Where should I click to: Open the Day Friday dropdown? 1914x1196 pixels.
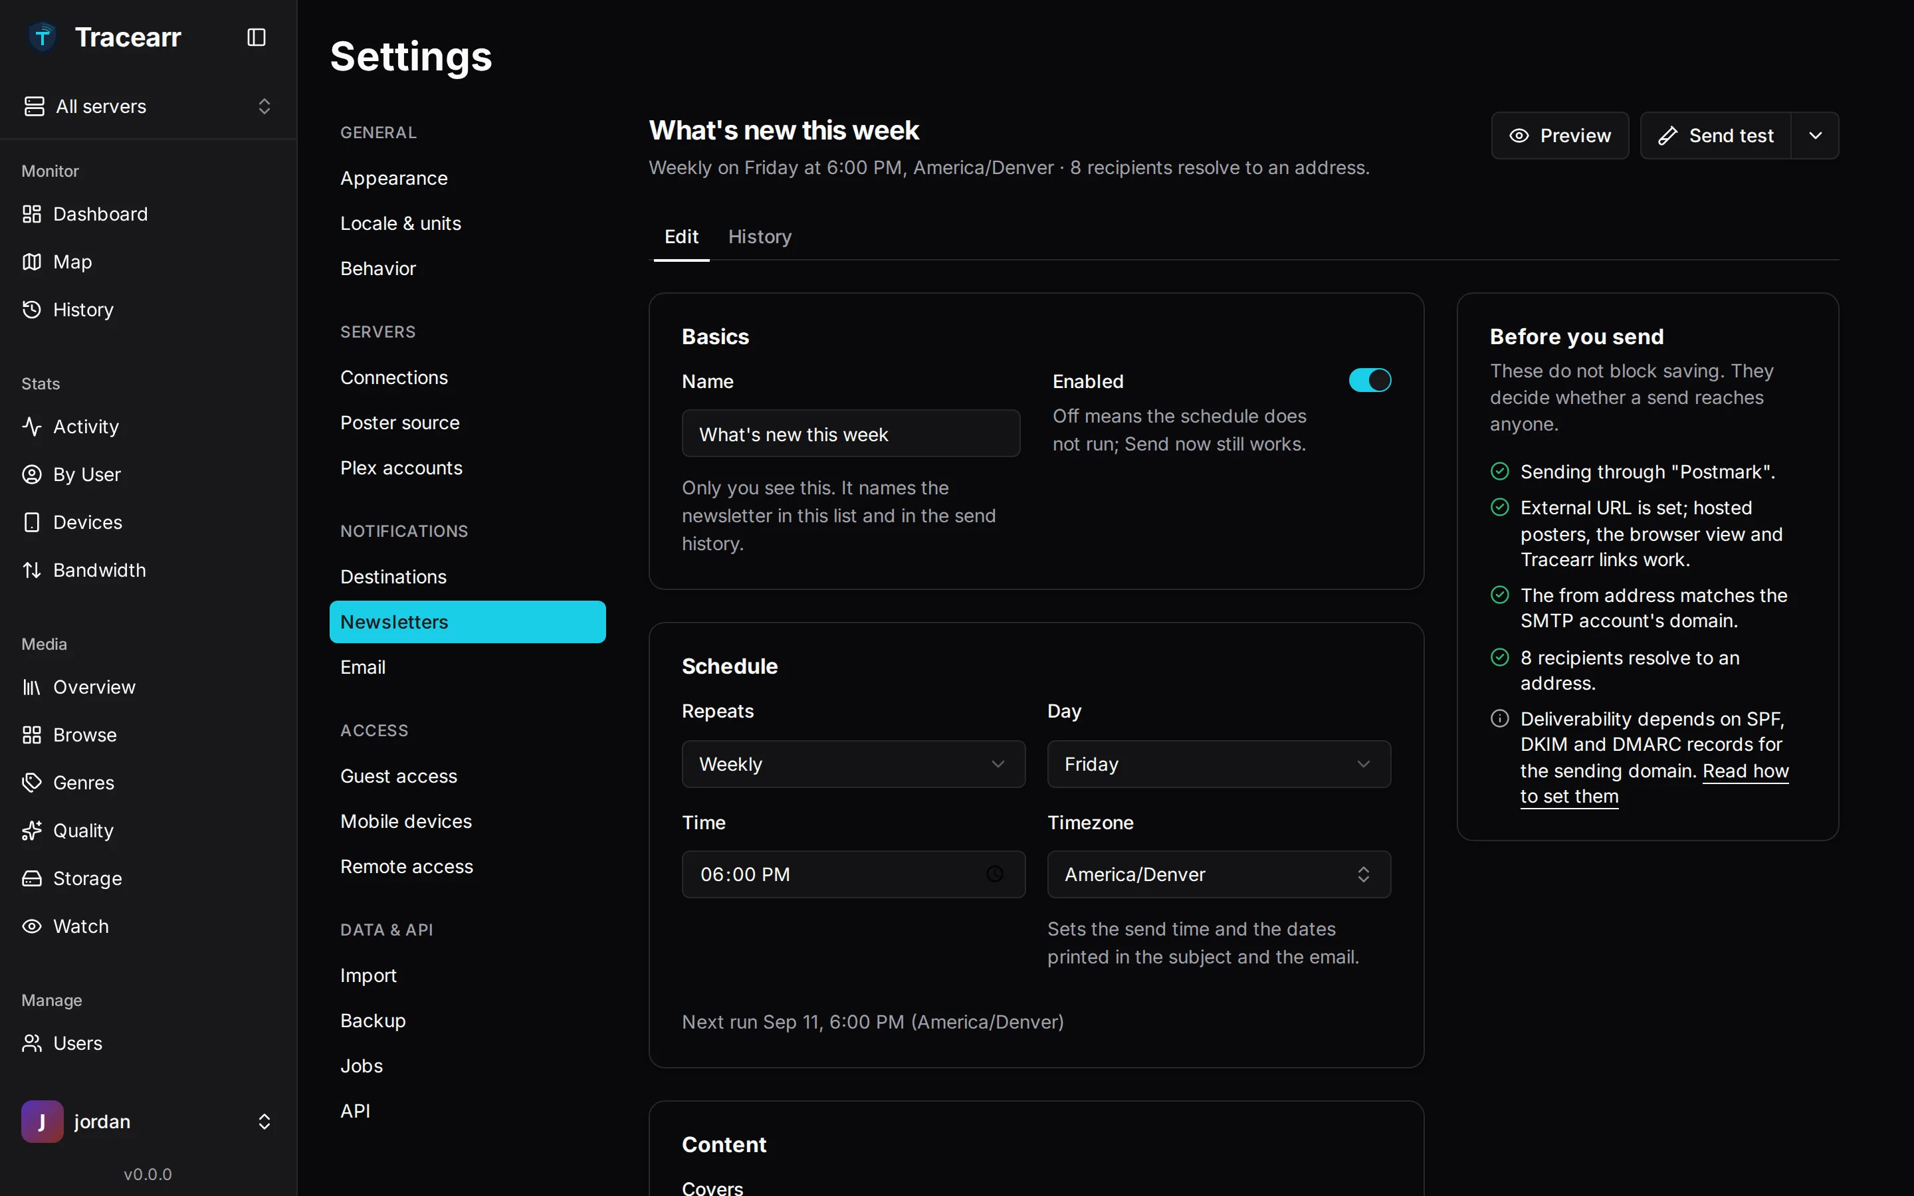pyautogui.click(x=1219, y=764)
